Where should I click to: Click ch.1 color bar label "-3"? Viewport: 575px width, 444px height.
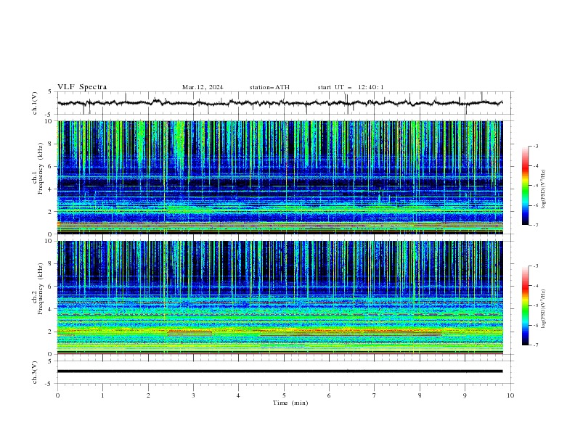[535, 146]
